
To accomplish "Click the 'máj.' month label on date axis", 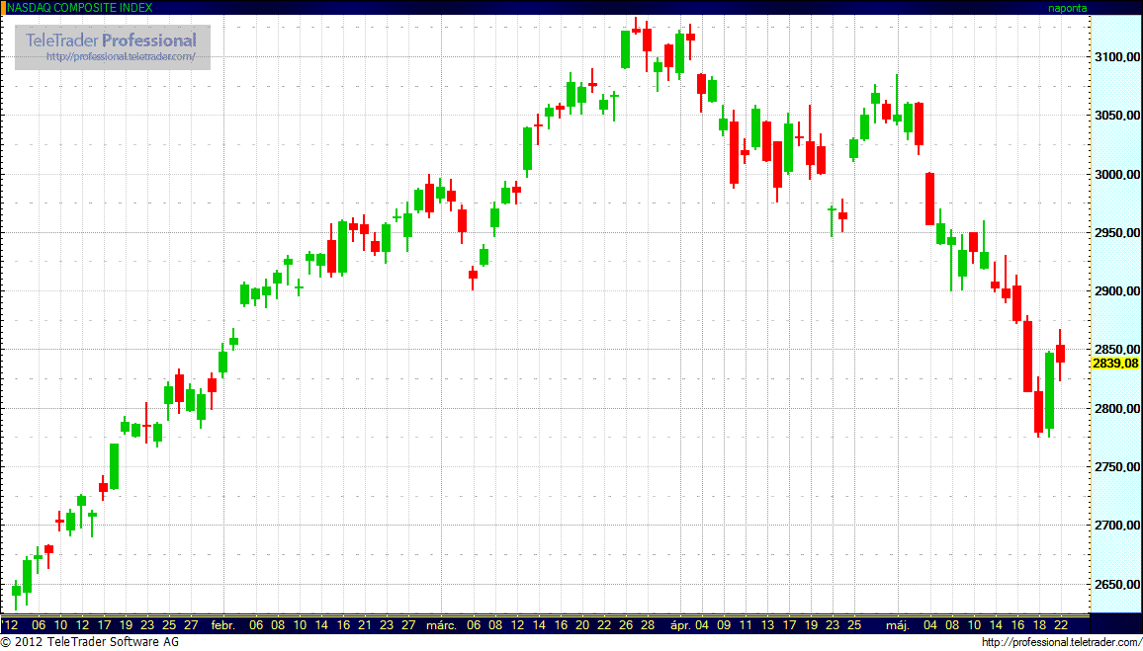I will 899,624.
